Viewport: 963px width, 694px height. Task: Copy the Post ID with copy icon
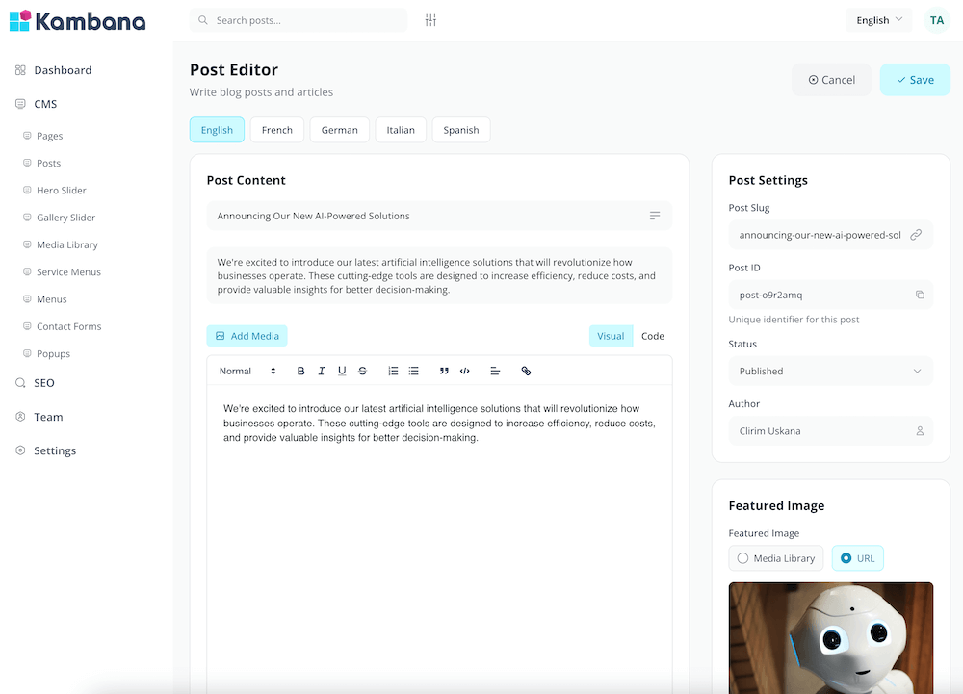920,295
